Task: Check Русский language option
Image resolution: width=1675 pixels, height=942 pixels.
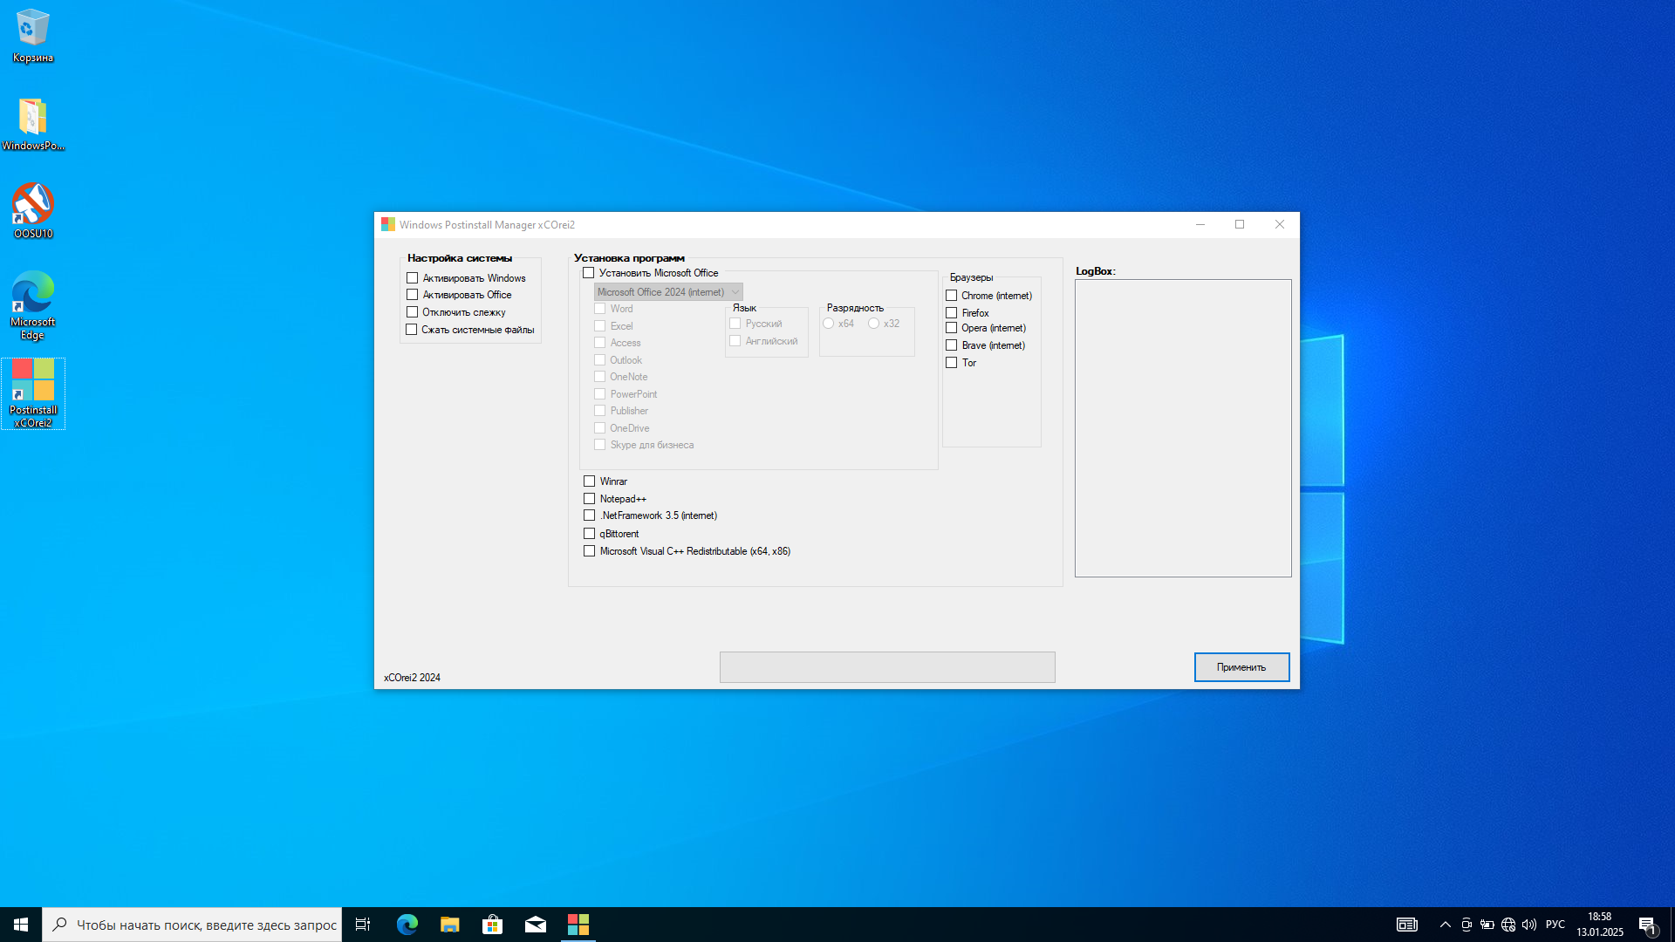Action: coord(735,324)
